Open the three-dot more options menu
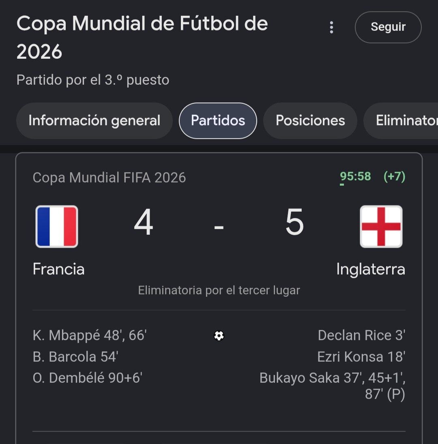 (x=331, y=28)
